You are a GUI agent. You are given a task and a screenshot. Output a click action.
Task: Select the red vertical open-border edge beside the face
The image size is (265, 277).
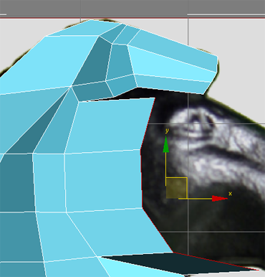(x=141, y=179)
